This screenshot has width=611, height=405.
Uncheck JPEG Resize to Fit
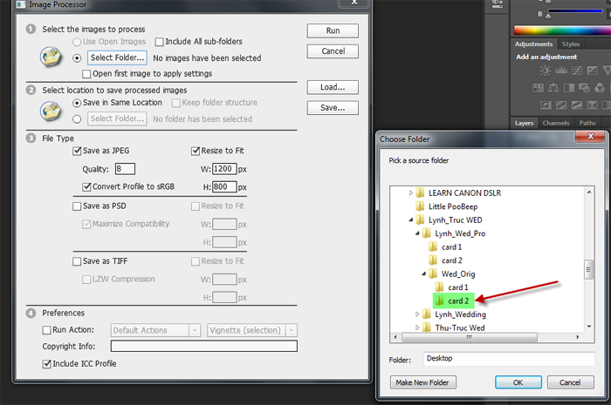point(196,151)
